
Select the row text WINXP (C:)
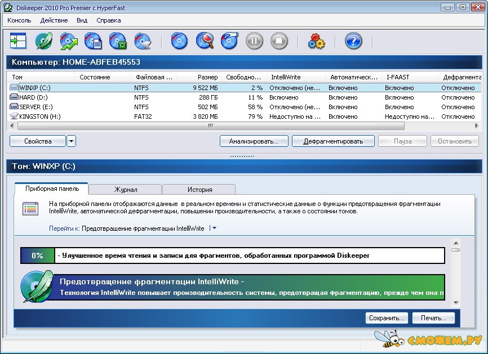click(34, 88)
